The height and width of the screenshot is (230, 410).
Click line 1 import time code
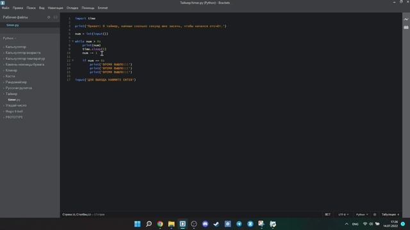pos(85,19)
